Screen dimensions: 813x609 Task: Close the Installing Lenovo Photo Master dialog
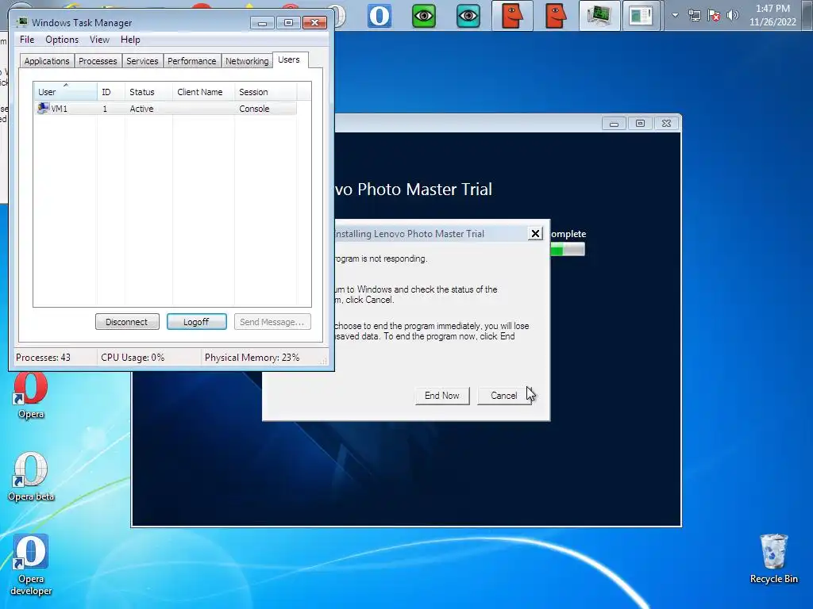(x=535, y=234)
